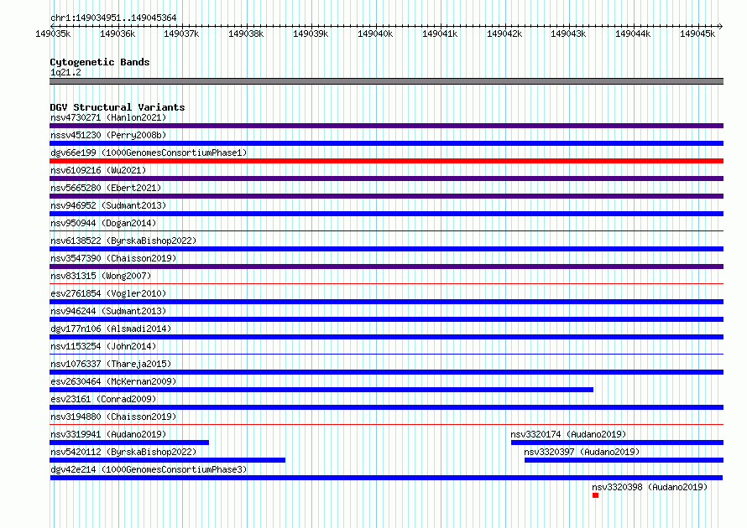Screen dimensions: 747x528
Task: Open the nsv5665280 (Ebert2021) label
Action: [106, 188]
